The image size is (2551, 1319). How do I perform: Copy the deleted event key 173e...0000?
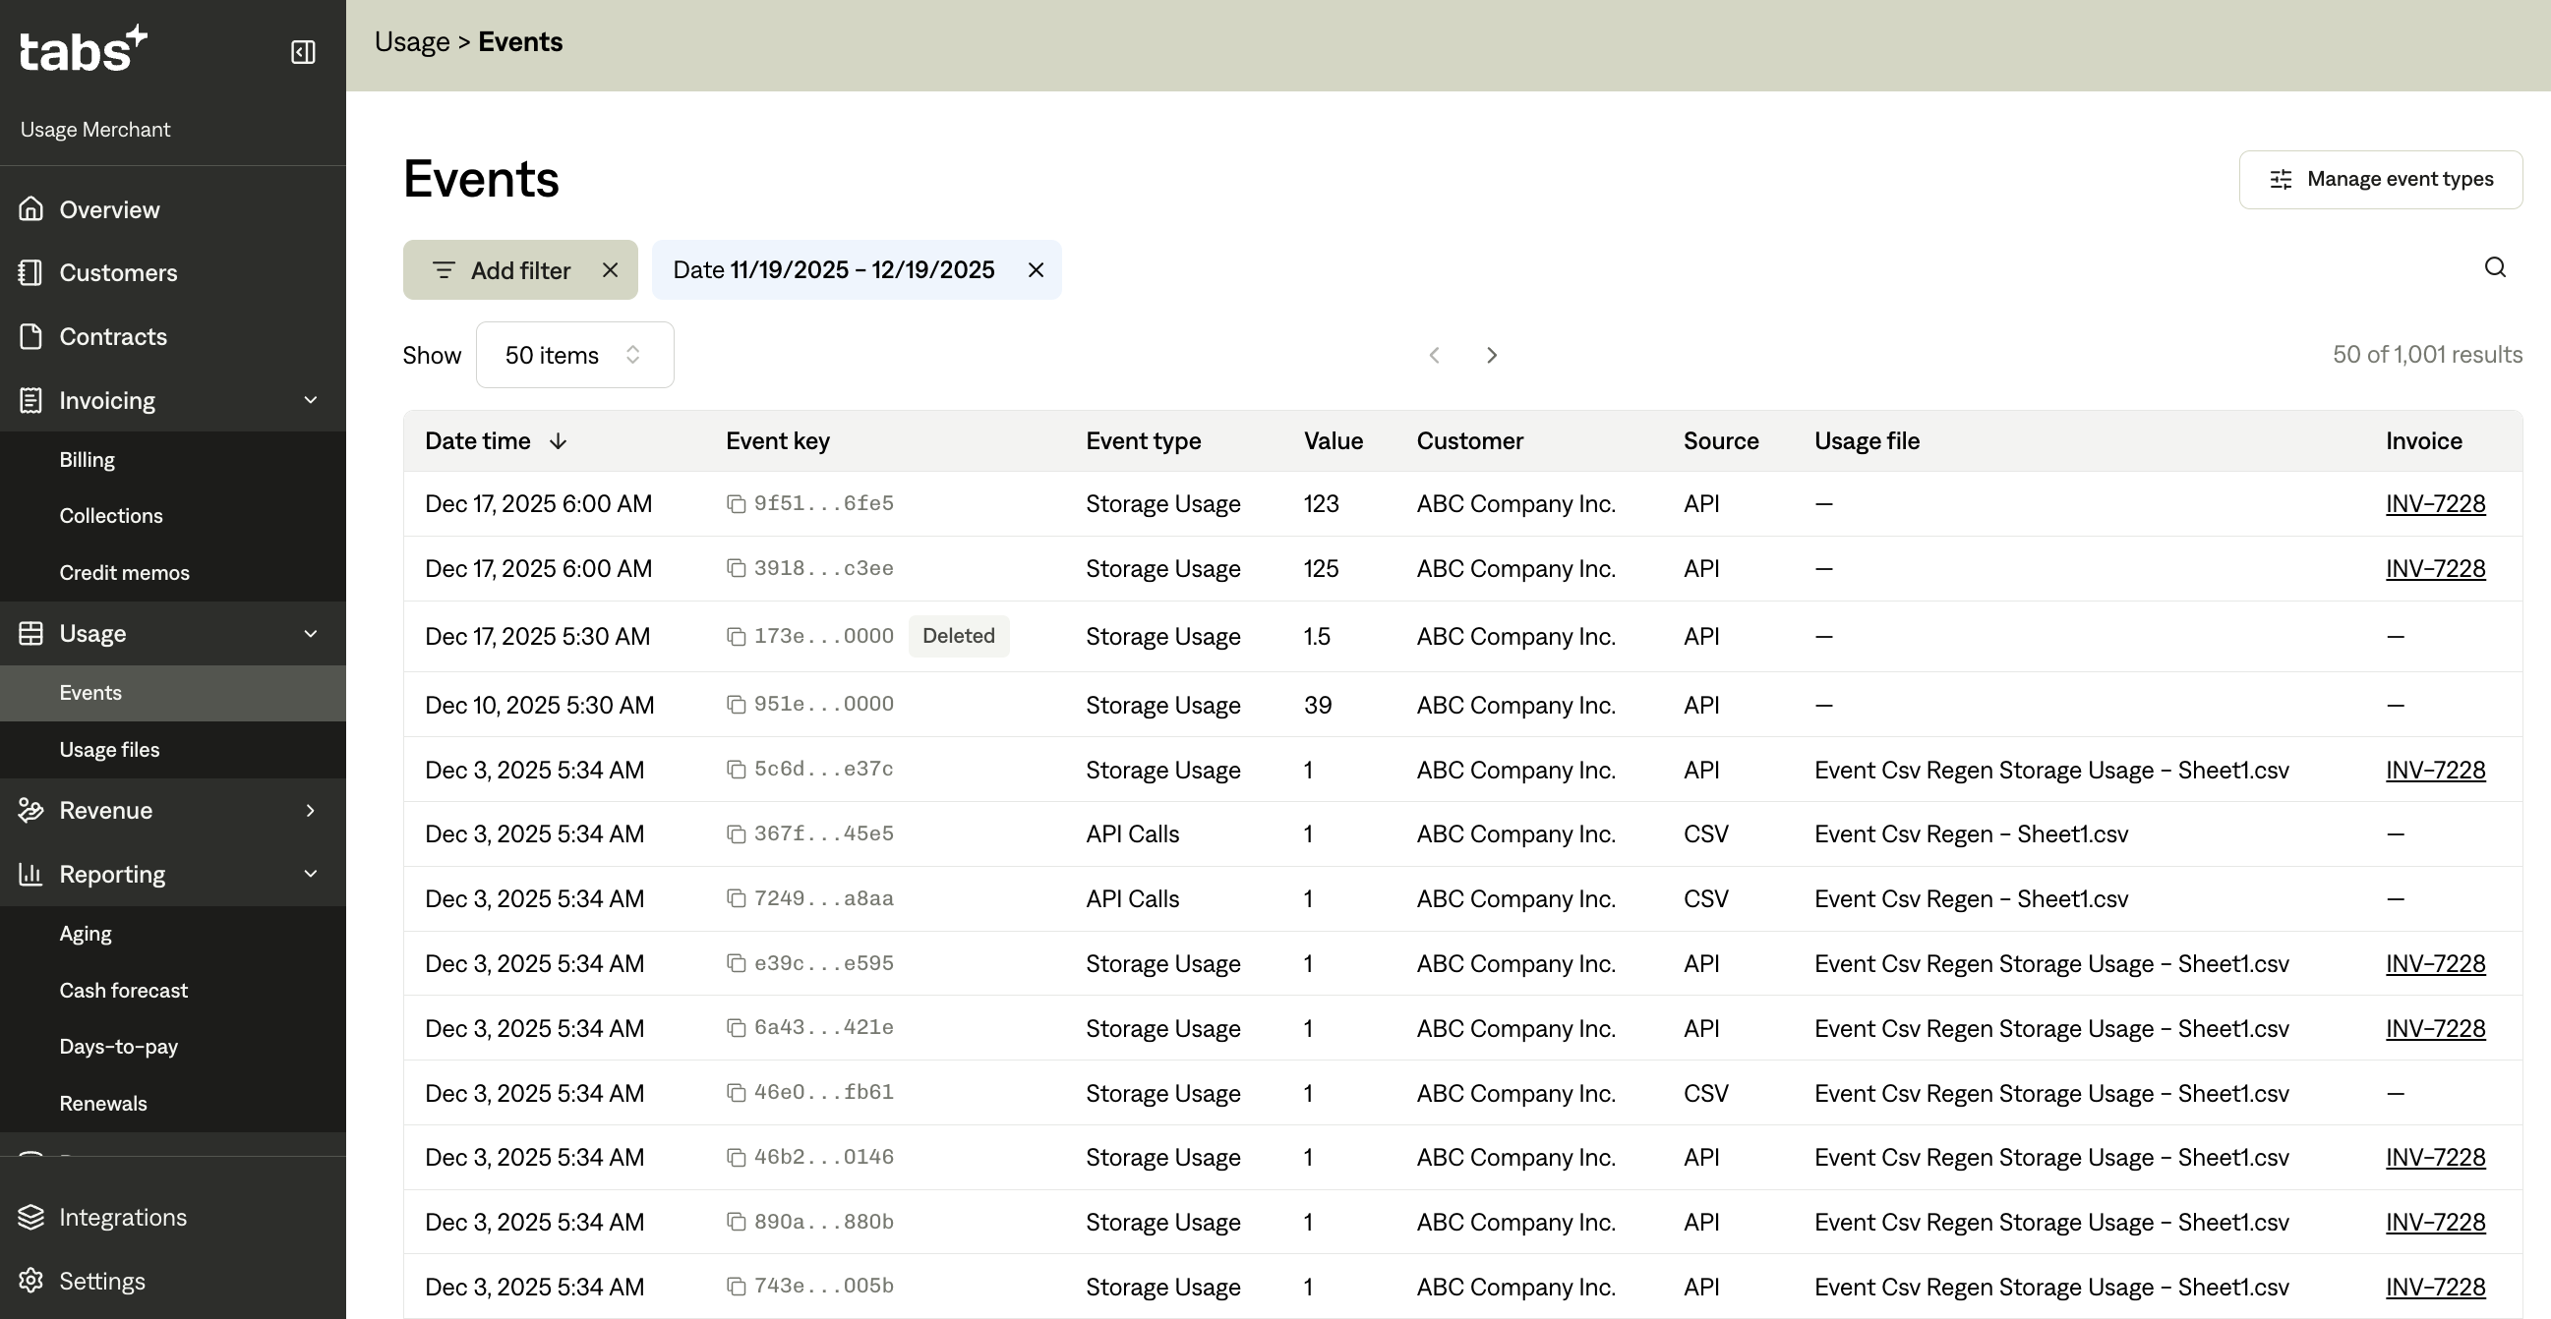[x=736, y=637]
